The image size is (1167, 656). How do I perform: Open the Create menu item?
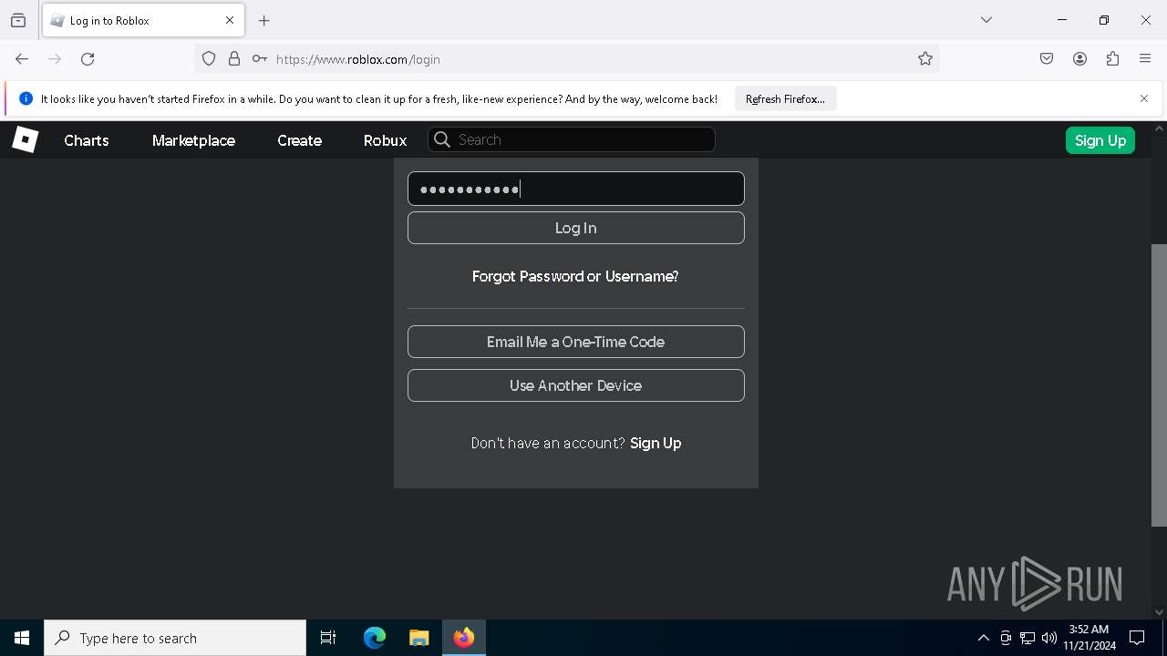pos(299,140)
